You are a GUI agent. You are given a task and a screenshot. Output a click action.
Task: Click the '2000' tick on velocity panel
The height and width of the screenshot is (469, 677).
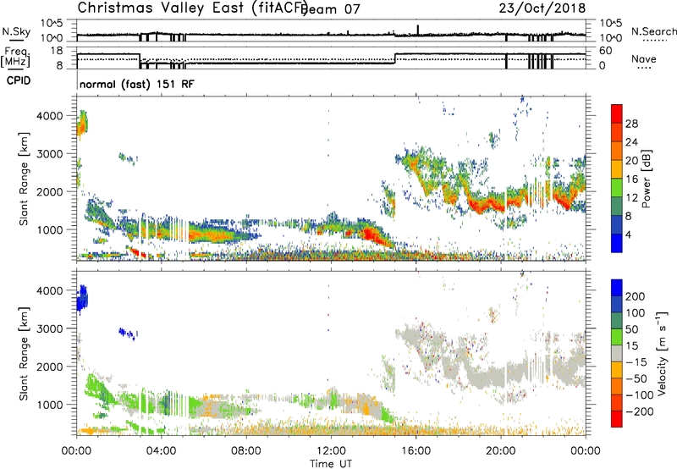(50, 367)
